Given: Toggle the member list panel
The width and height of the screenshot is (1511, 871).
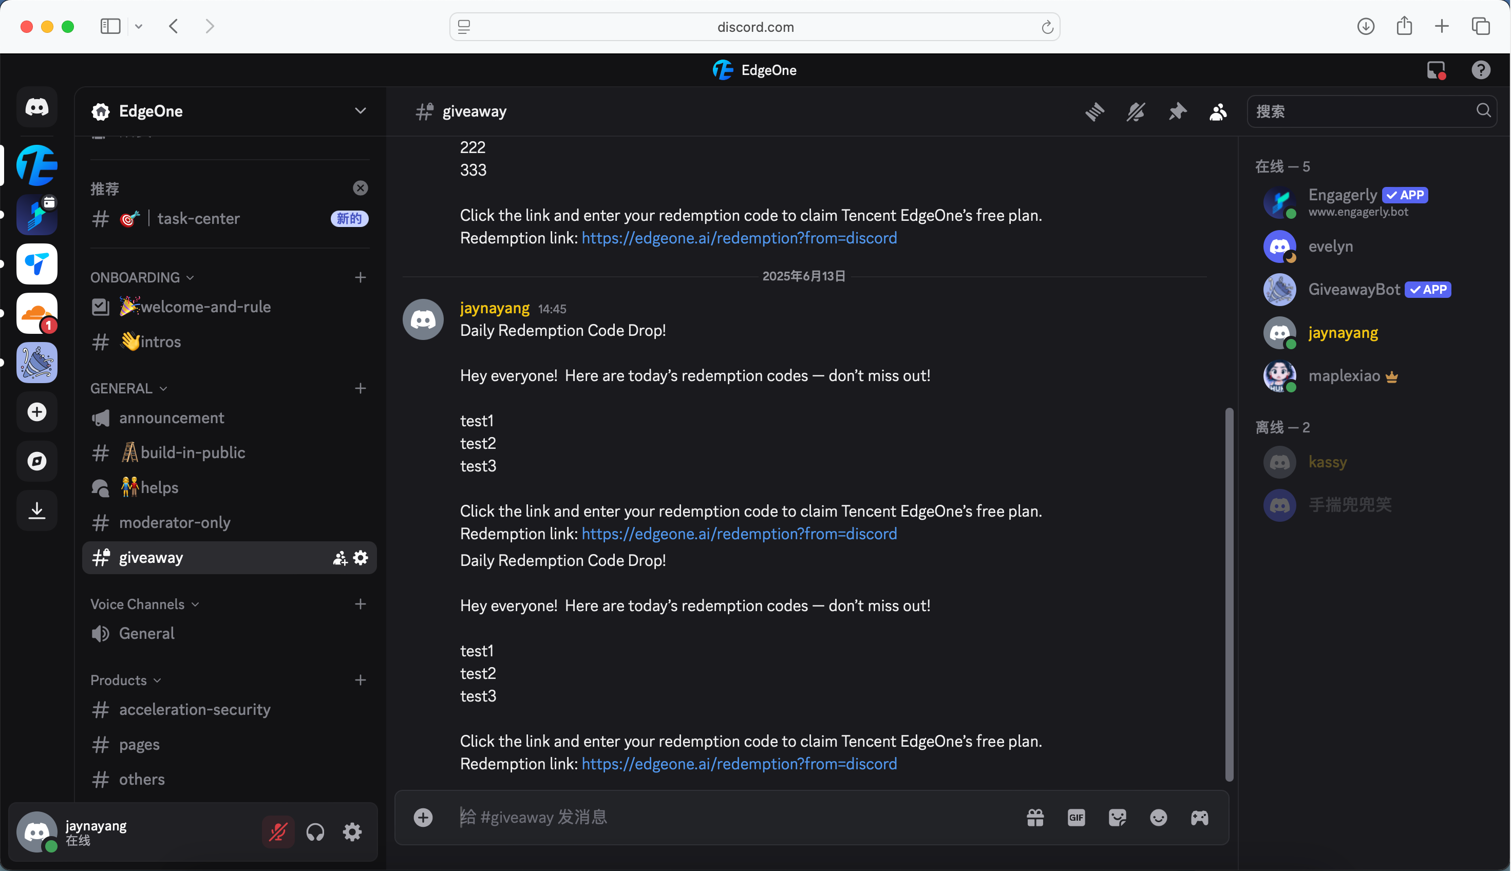Looking at the screenshot, I should [1218, 111].
